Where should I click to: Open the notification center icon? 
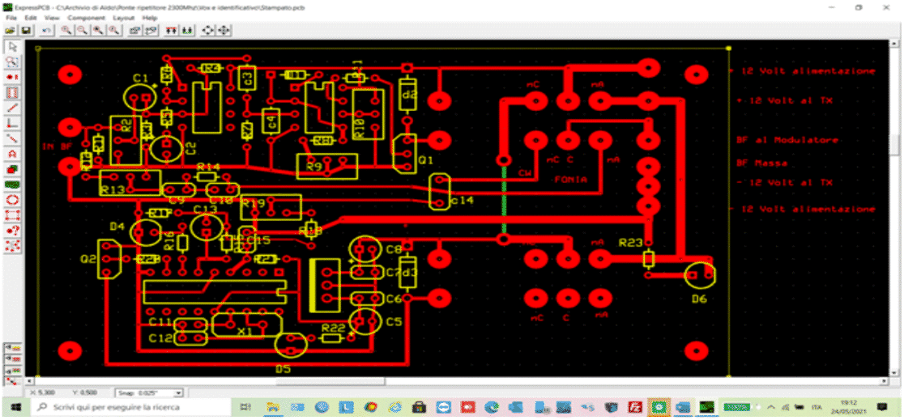point(881,407)
